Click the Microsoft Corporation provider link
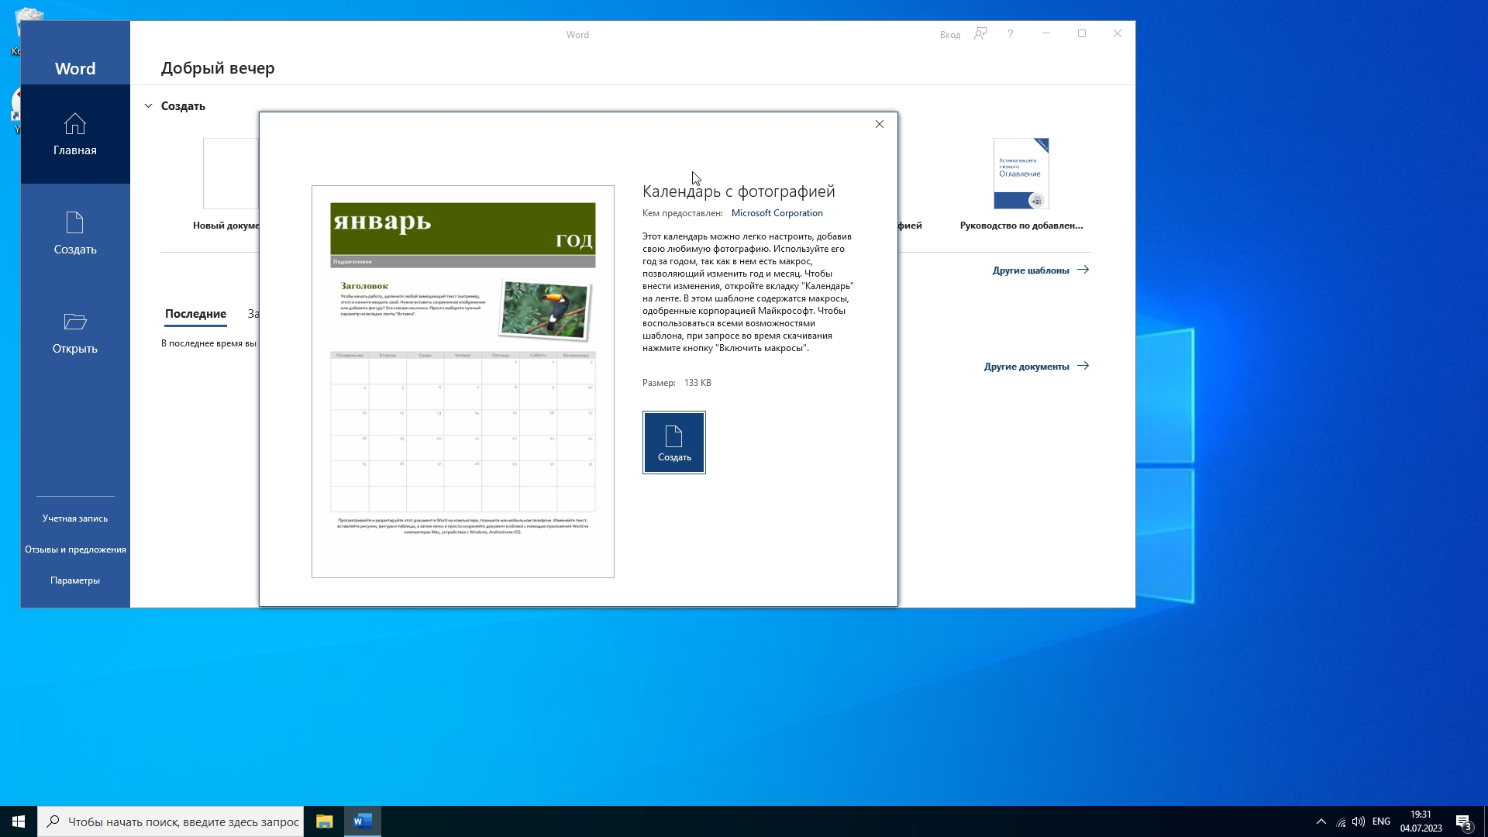 tap(777, 213)
